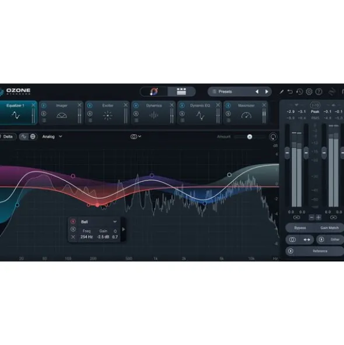The width and height of the screenshot is (344, 345).
Task: Select the Dynamic EQ module
Action: [200, 113]
